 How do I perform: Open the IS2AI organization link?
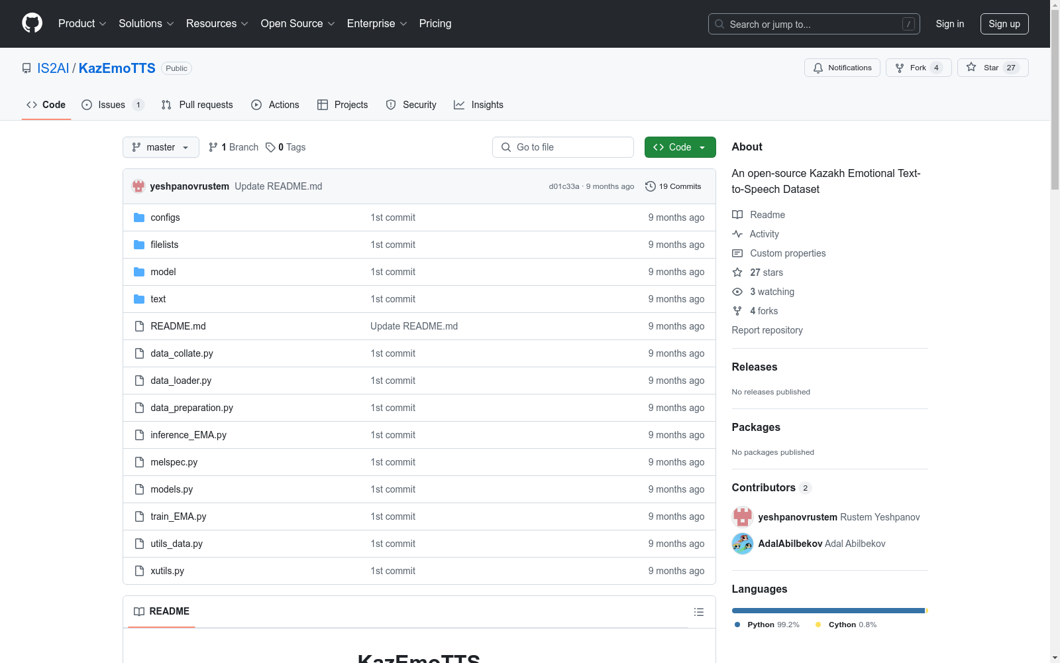[x=53, y=68]
